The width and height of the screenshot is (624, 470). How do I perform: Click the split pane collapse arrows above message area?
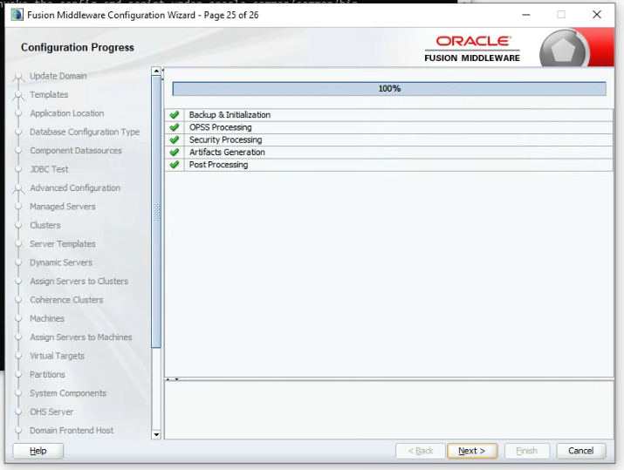[172, 379]
